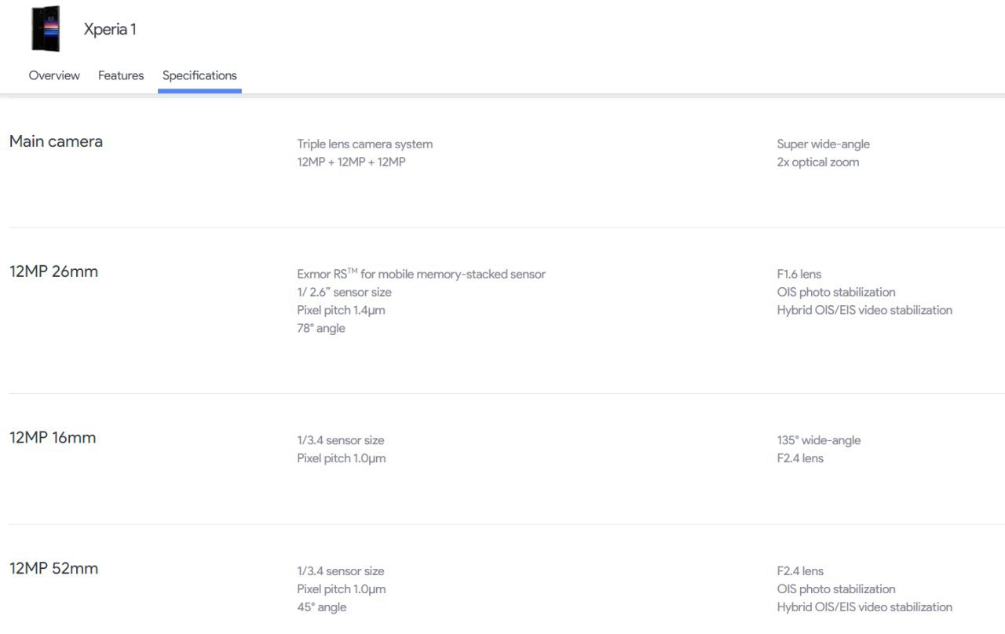Switch to the Features tab

coord(121,75)
